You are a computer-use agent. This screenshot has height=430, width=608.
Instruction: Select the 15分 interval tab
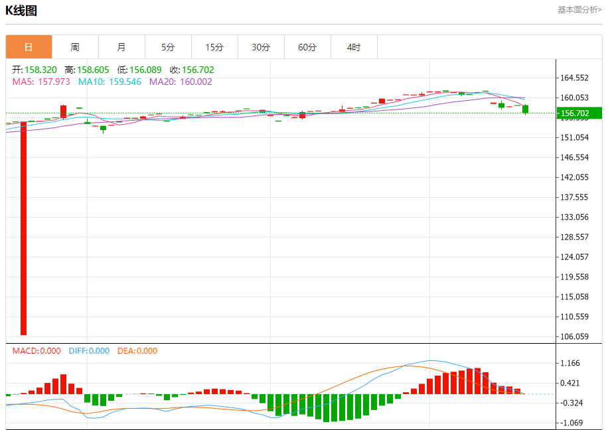coord(214,47)
